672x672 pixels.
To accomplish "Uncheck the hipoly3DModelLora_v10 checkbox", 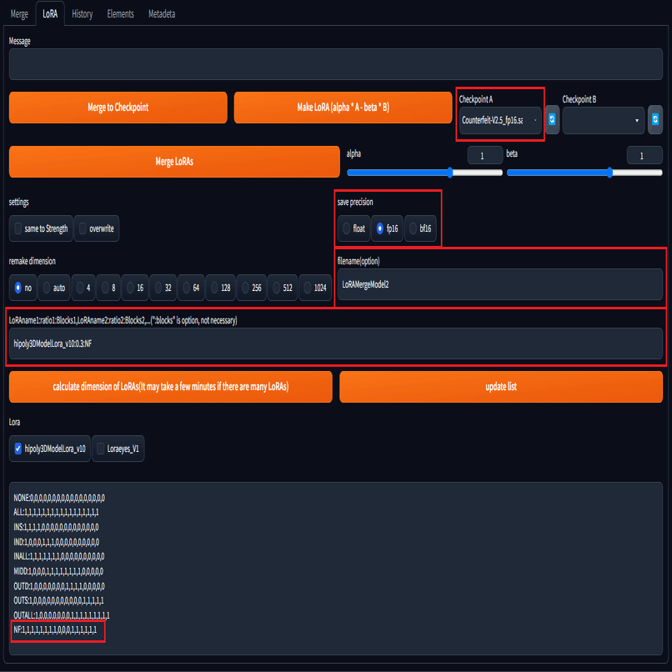I will pyautogui.click(x=18, y=449).
